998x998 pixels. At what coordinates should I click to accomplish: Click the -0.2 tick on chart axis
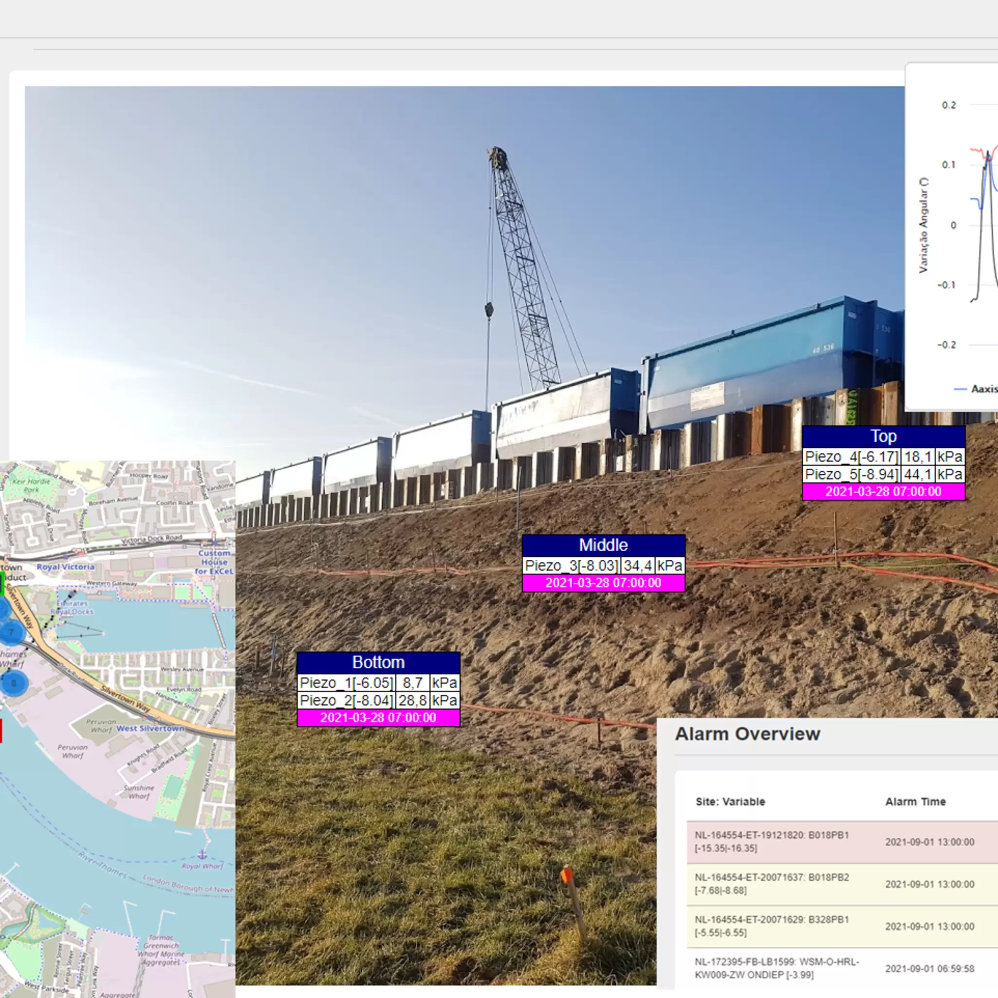coord(947,345)
